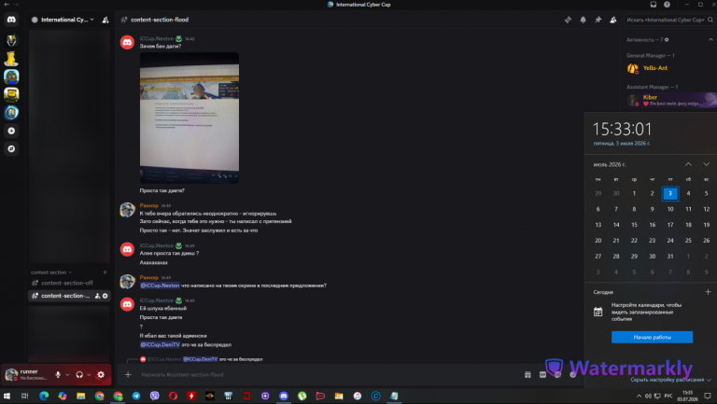Open the speaker volume tray icon
This screenshot has height=404, width=717.
[648, 396]
